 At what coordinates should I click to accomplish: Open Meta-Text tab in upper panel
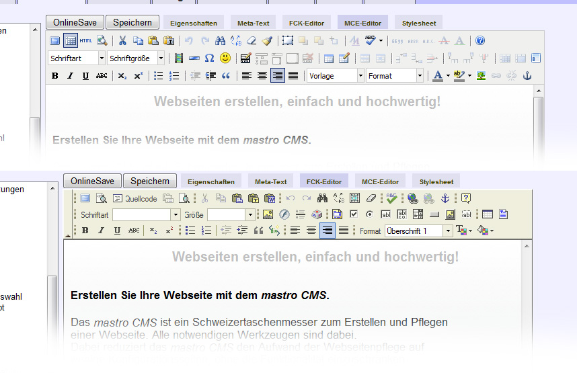(253, 23)
